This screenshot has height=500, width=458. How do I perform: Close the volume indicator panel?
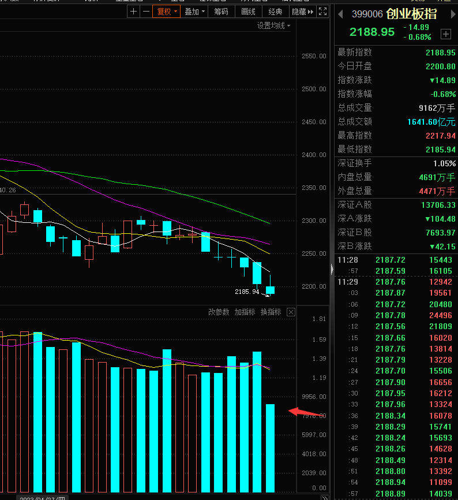coord(291,312)
